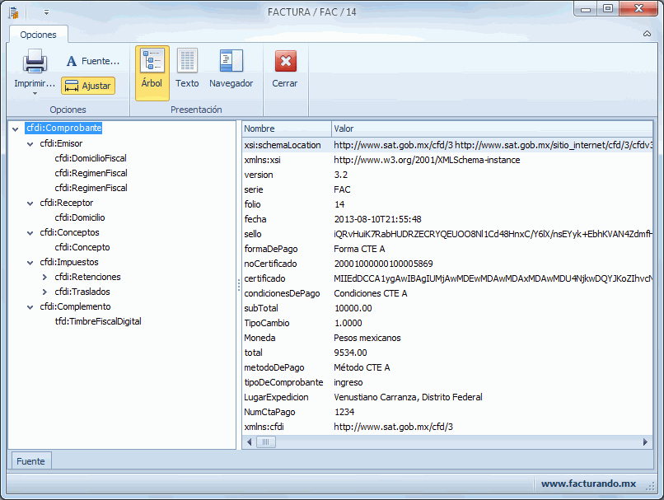This screenshot has height=500, width=664.
Task: Collapse the ribbon with the chevron icon
Action: coord(647,34)
